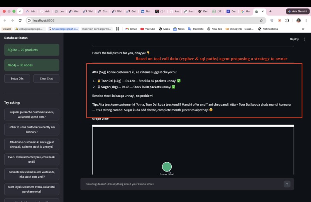Screen dimensions: 311x202
Task: Open the Maps bookmark
Action: pos(164,29)
